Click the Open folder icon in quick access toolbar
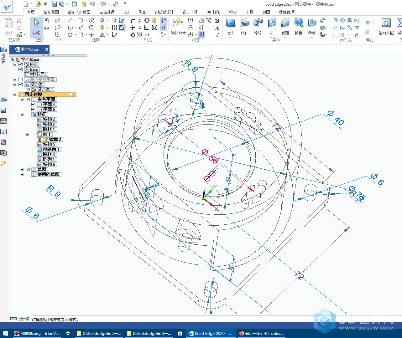The height and width of the screenshot is (338, 402). pyautogui.click(x=38, y=4)
